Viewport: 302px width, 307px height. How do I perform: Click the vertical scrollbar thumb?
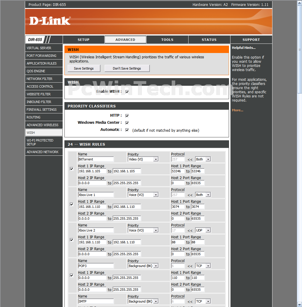coord(299,49)
